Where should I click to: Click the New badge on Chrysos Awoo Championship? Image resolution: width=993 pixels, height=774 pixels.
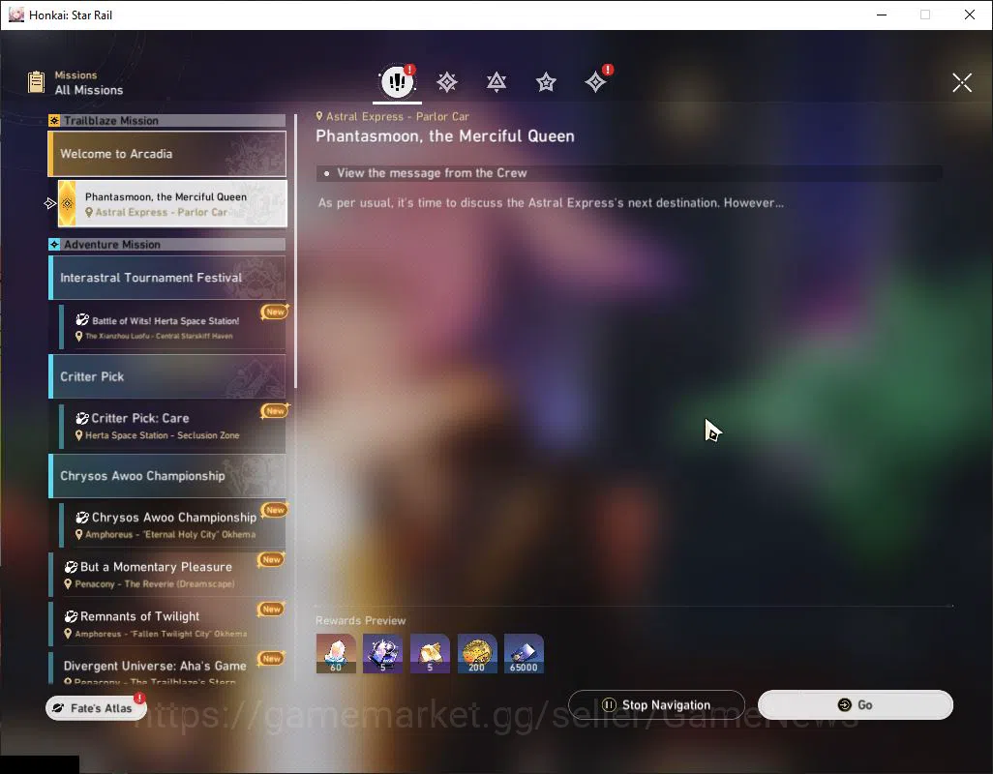click(x=275, y=510)
